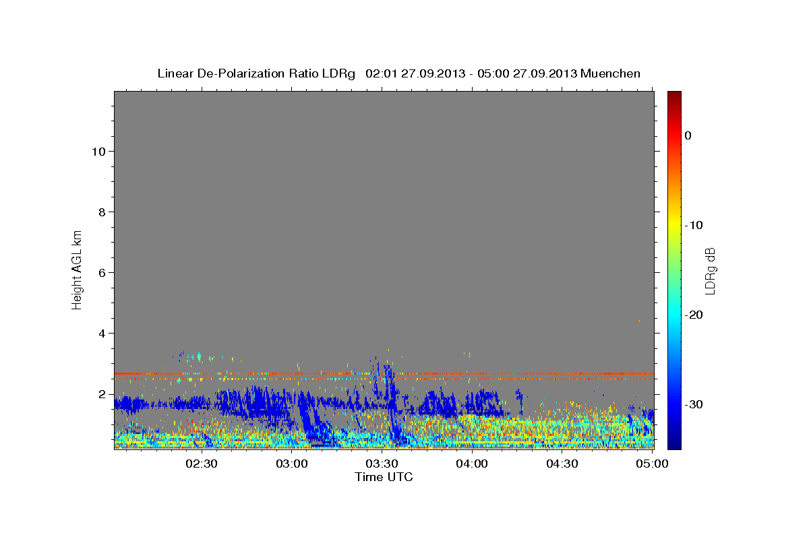Image resolution: width=809 pixels, height=539 pixels.
Task: Click the height tick label 6
Action: pyautogui.click(x=102, y=272)
